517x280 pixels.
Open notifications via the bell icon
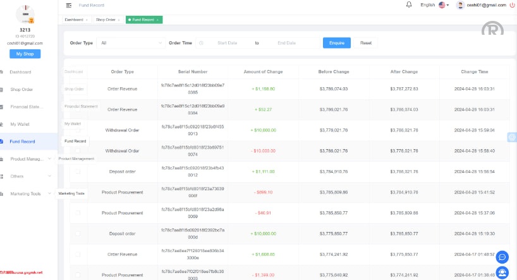408,4
